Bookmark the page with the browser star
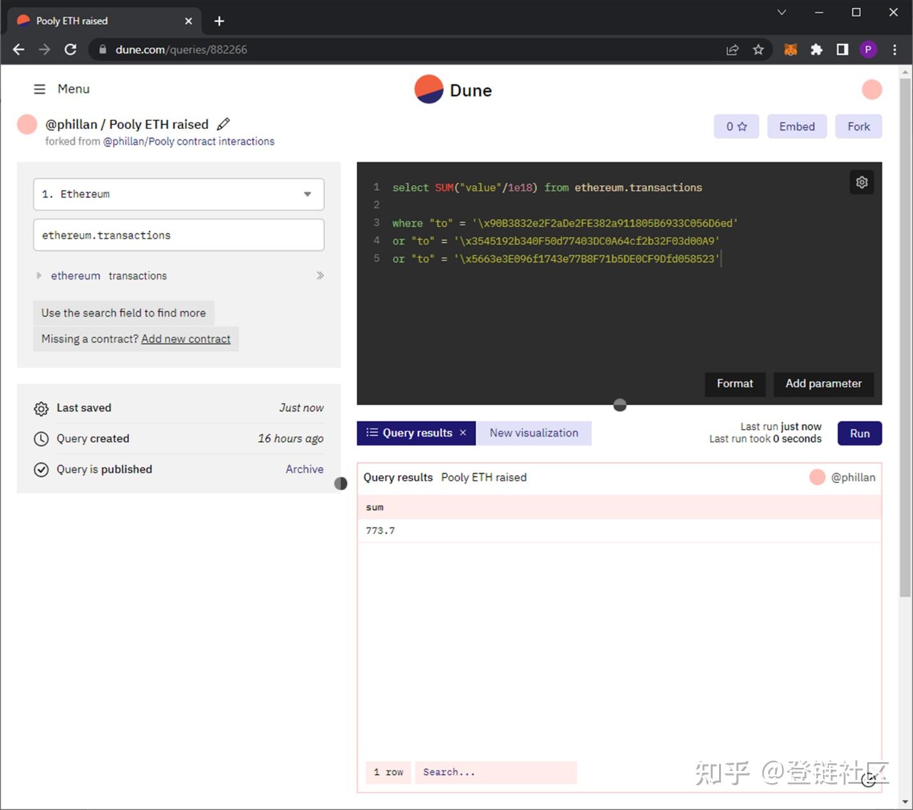Screen dimensions: 913x810 point(759,49)
